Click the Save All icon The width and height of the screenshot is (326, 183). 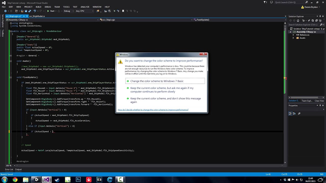pyautogui.click(x=30, y=11)
